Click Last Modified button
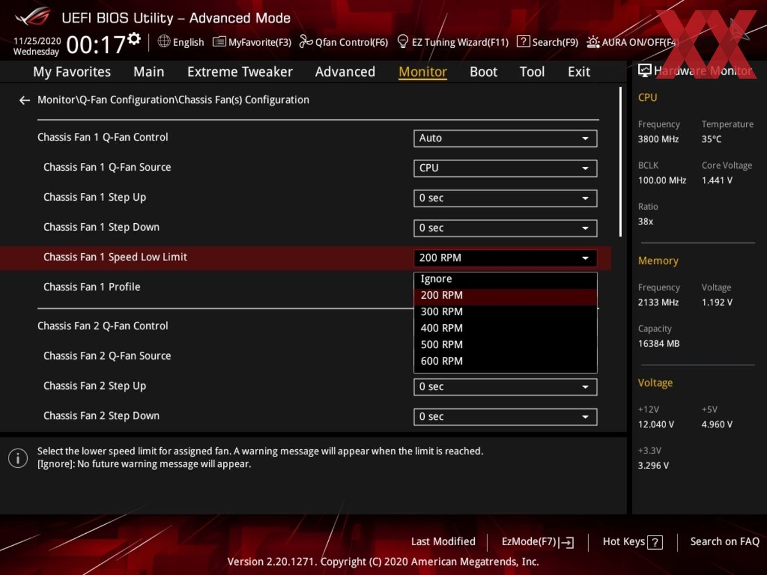This screenshot has width=767, height=575. [x=443, y=542]
